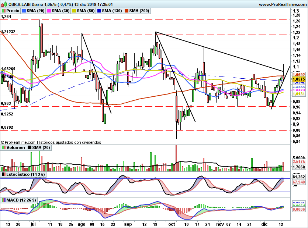
Task: Click the black SMA (20) volume legend icon
Action: click(30, 147)
